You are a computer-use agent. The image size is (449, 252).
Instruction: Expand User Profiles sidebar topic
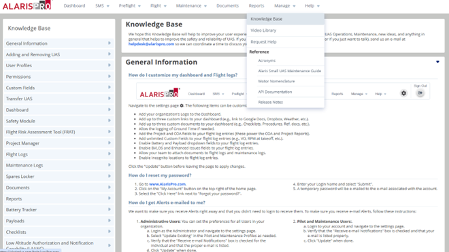coord(59,65)
